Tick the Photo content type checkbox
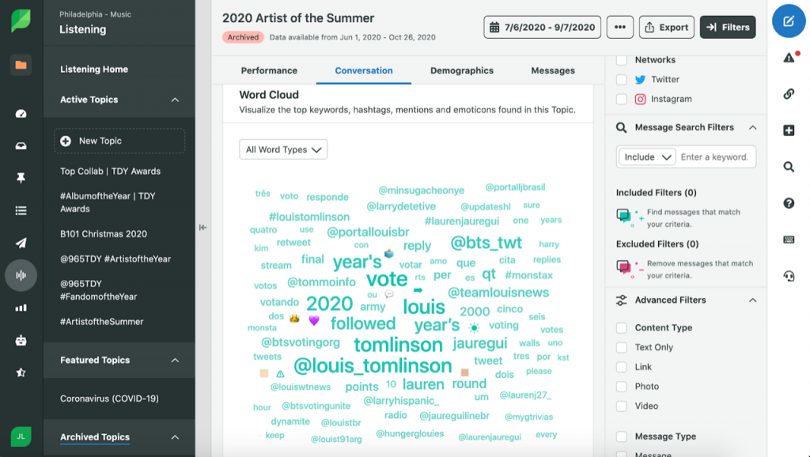This screenshot has height=457, width=810. pyautogui.click(x=622, y=387)
